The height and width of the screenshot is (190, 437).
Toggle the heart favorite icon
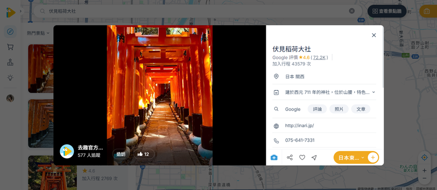[x=302, y=157]
